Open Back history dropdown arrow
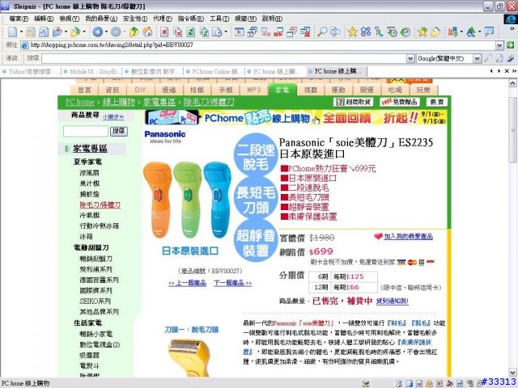The image size is (518, 388). (106, 32)
